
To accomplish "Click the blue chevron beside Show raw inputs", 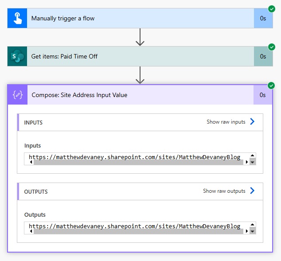I will click(x=252, y=122).
